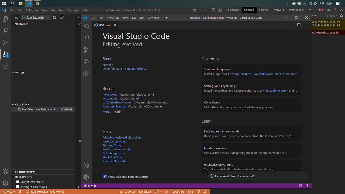Open Accounts icon in the hello-world window

click(5, 171)
